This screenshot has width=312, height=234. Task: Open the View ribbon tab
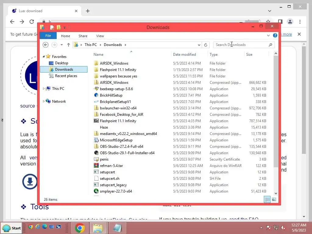pyautogui.click(x=100, y=36)
